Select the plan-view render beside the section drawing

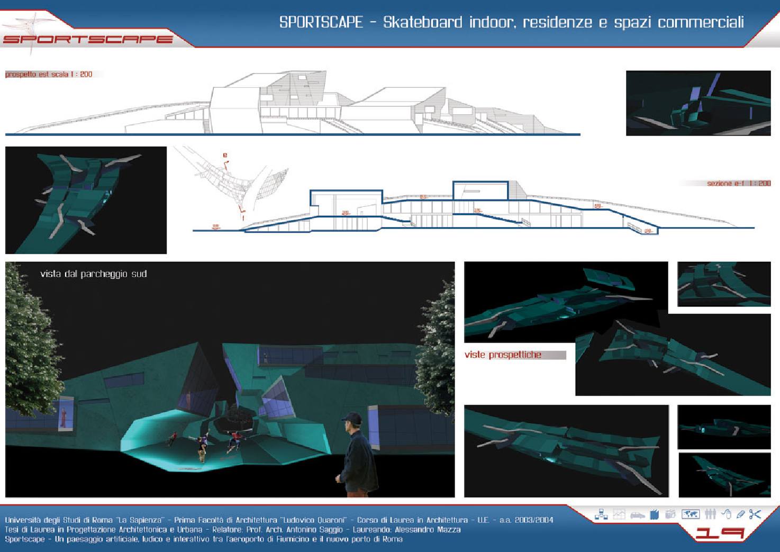pos(86,200)
